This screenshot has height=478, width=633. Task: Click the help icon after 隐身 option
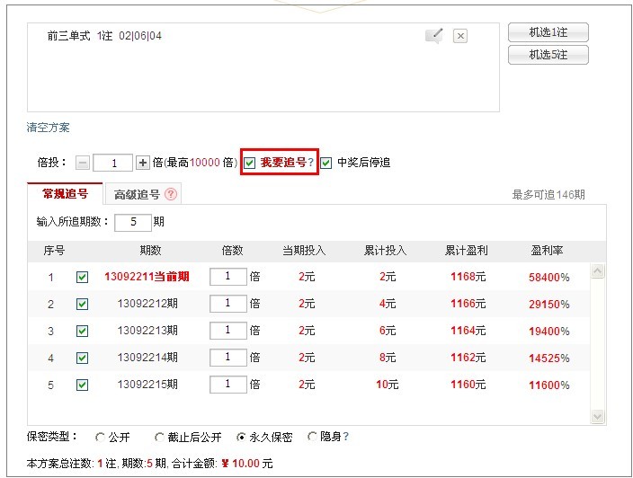[346, 437]
